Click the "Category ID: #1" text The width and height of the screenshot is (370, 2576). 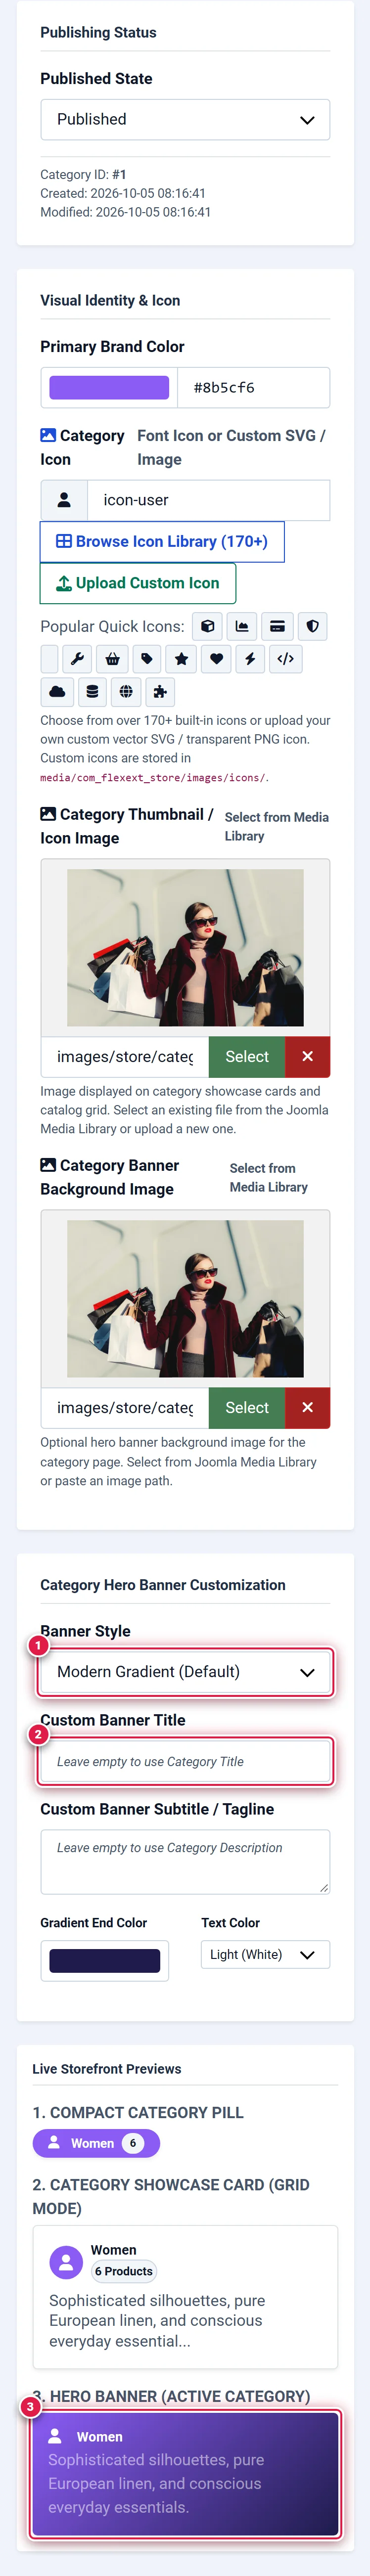click(83, 174)
